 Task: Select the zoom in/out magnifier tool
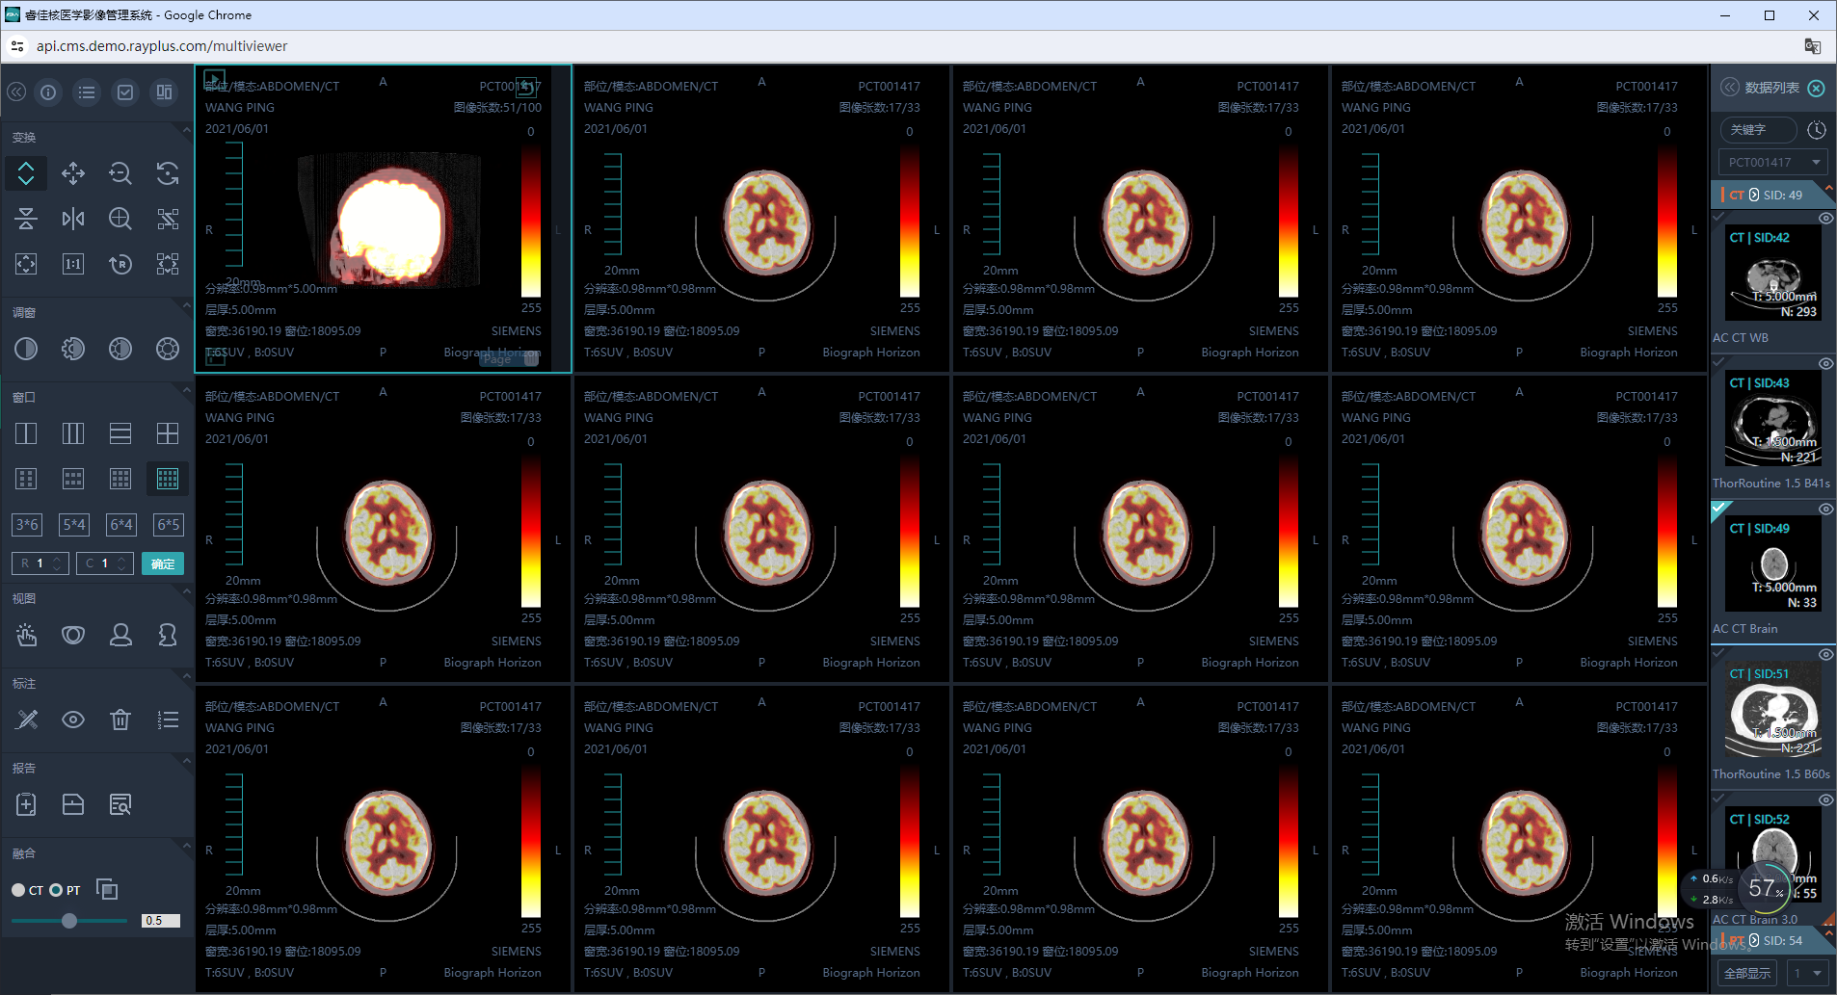point(120,173)
